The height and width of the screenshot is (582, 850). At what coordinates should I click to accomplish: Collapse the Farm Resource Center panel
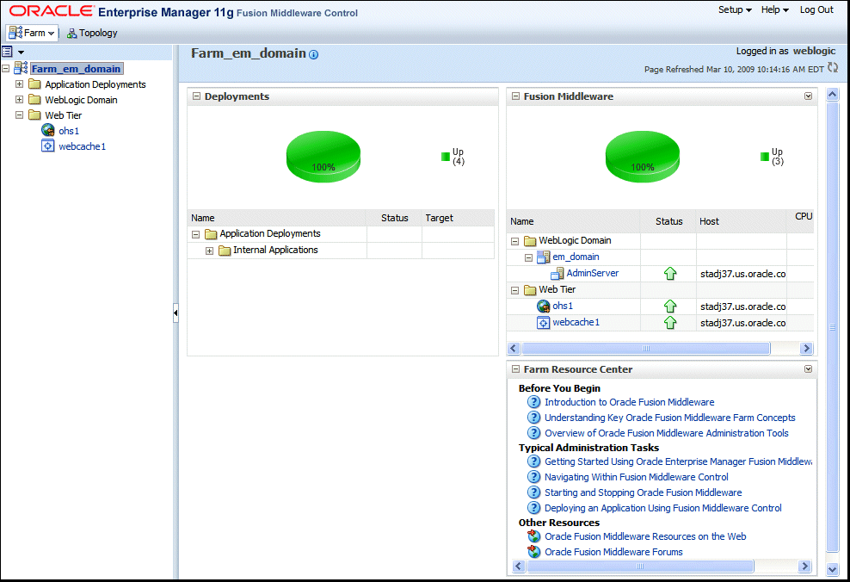point(515,368)
